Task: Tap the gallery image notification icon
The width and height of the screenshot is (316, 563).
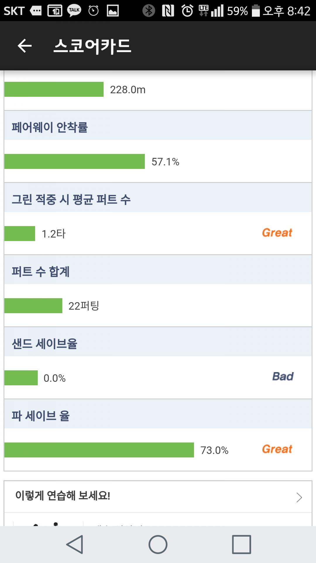Action: tap(113, 11)
